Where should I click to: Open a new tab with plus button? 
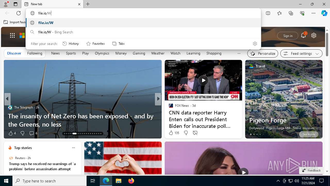click(x=88, y=4)
